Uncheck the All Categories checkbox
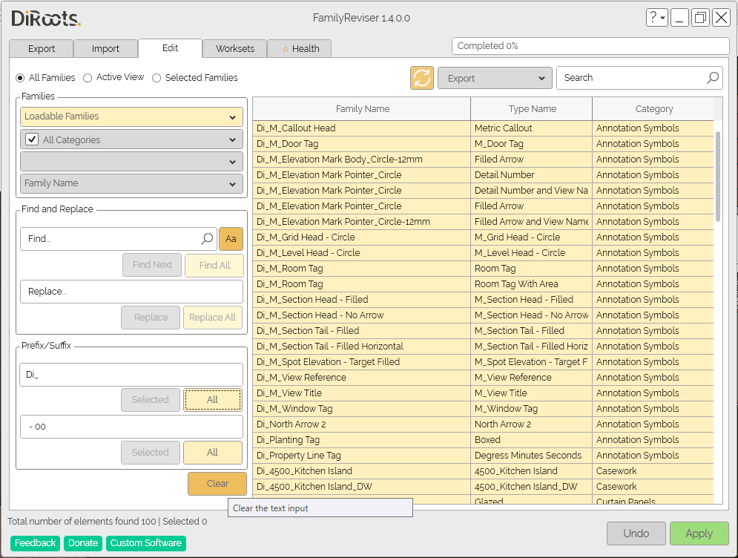Image resolution: width=738 pixels, height=558 pixels. pos(32,139)
